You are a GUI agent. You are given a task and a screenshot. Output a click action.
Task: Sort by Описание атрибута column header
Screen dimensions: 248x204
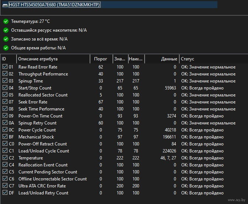(53, 59)
